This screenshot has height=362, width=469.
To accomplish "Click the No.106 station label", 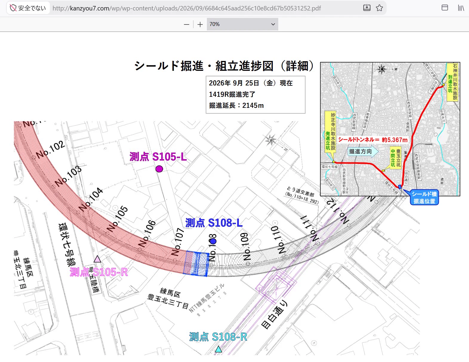I will (x=147, y=234).
